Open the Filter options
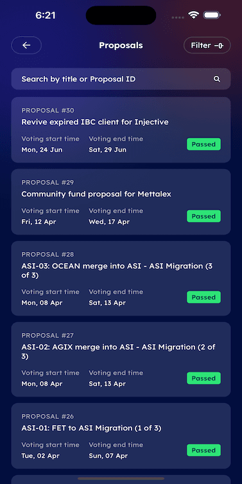 (x=207, y=46)
